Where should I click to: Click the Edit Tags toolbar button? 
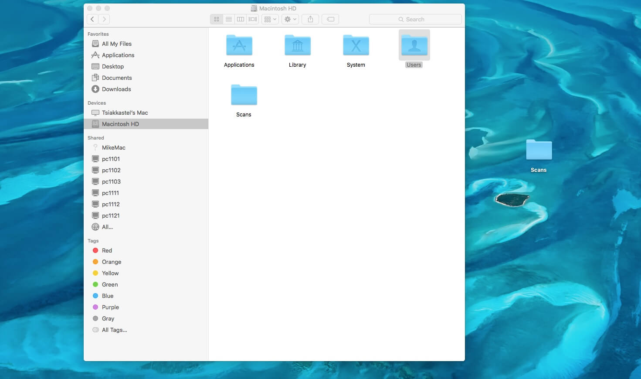[x=330, y=19]
